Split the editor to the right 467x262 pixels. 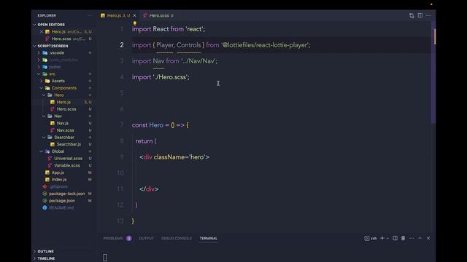420,15
